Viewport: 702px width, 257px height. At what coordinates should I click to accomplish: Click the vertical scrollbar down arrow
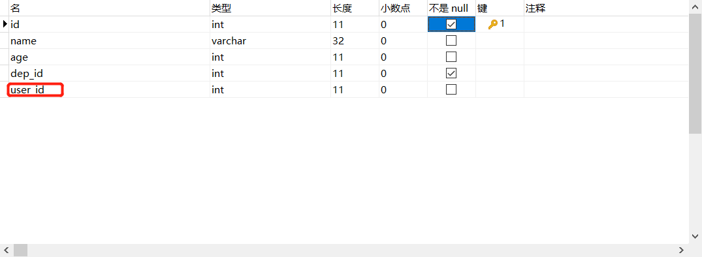[x=695, y=235]
